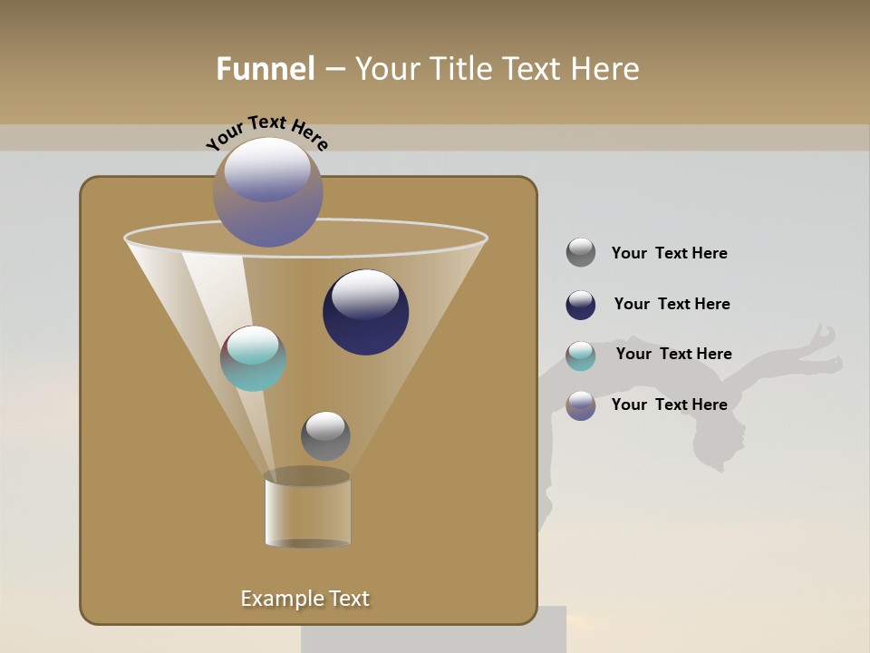Click the gray block at the slide bottom
The height and width of the screenshot is (653, 870).
click(x=433, y=633)
